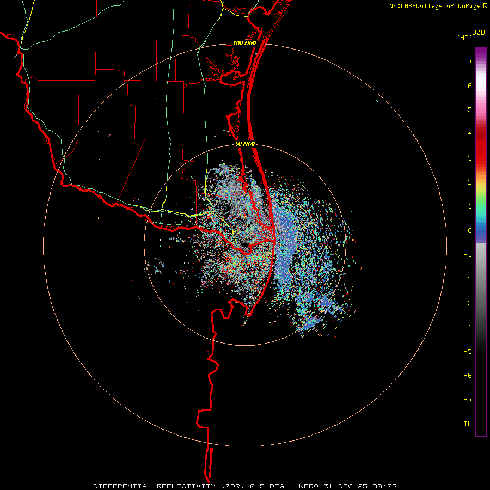Click the 1 value on the color scale
The image size is (490, 490).
470,206
